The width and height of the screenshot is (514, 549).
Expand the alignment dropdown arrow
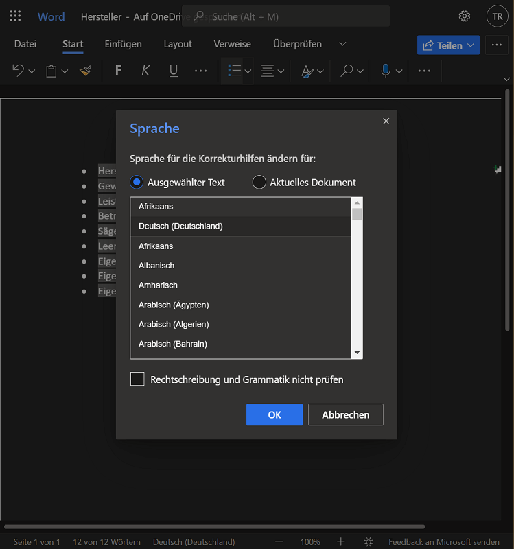tap(281, 71)
